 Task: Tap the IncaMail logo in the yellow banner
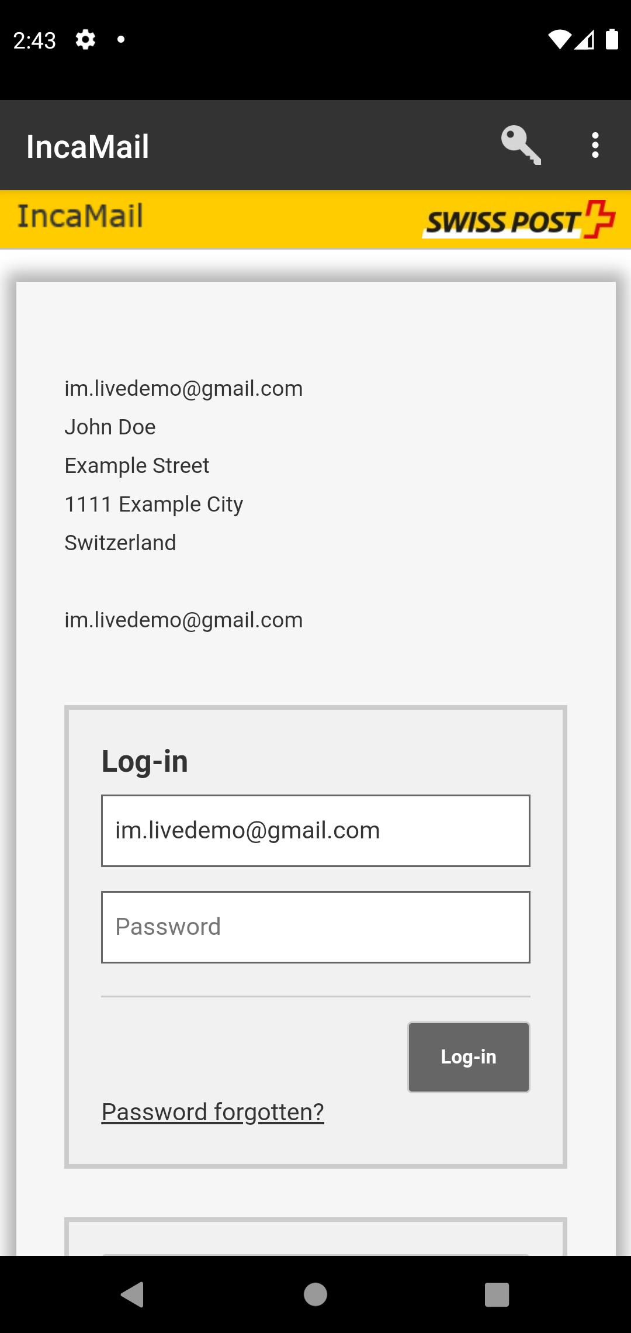point(80,216)
